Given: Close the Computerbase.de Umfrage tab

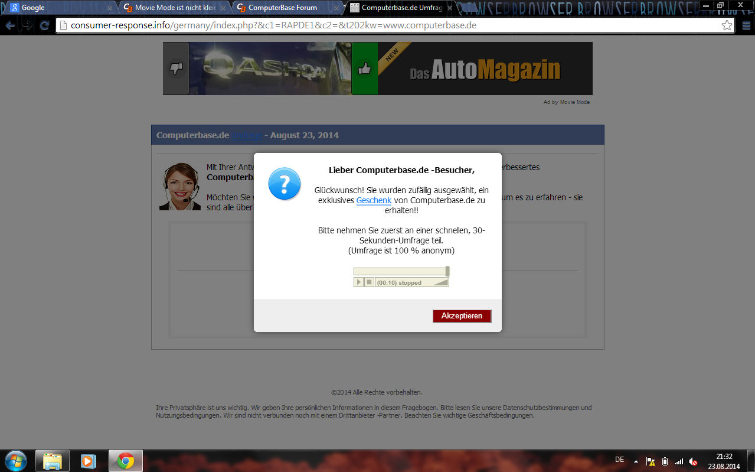Looking at the screenshot, I should pos(450,8).
